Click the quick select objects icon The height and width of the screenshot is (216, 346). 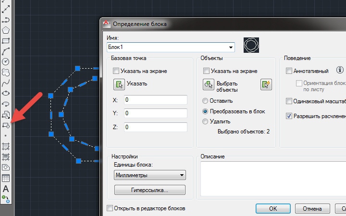(x=266, y=84)
